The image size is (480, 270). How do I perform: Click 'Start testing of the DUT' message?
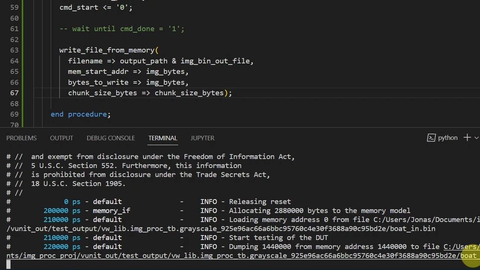pos(279,238)
